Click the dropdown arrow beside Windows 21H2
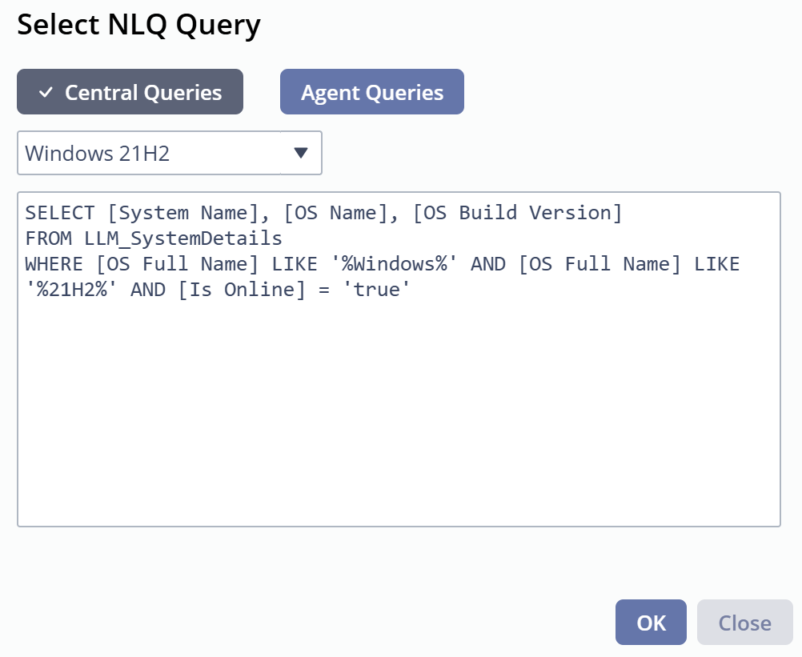This screenshot has width=802, height=657. (301, 153)
